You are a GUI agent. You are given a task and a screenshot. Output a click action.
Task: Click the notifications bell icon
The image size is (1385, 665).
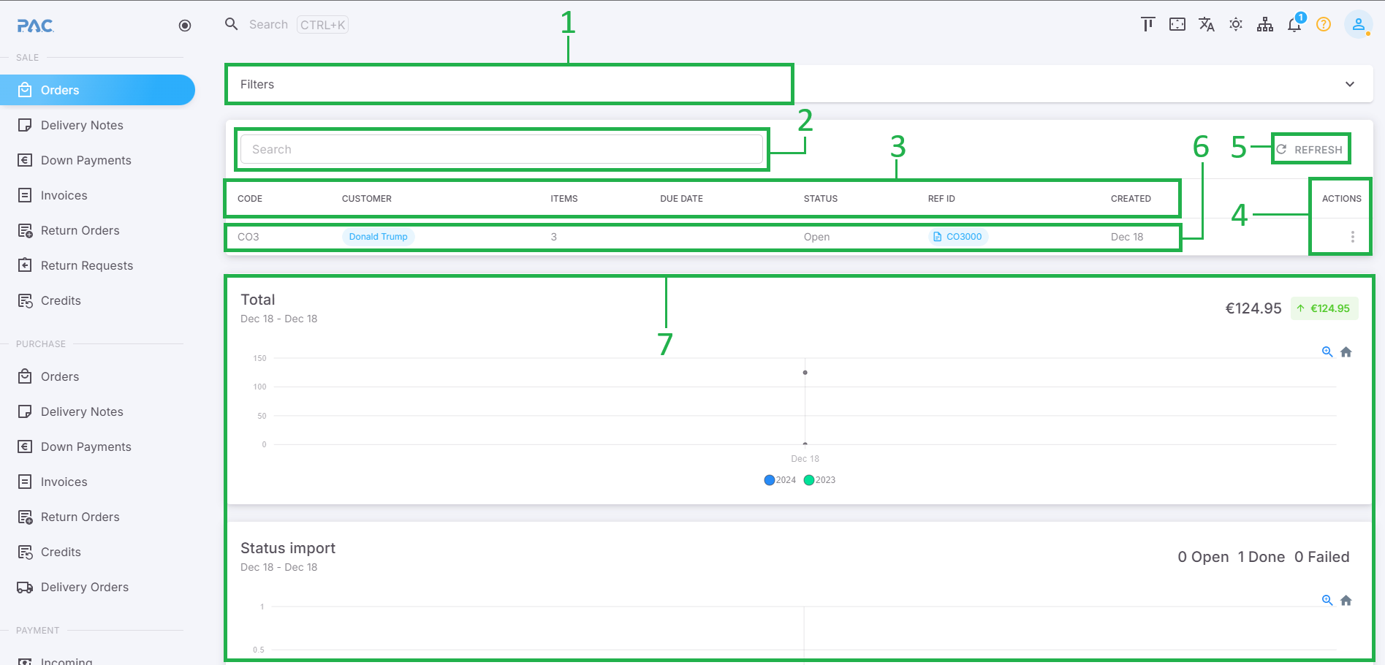(1294, 25)
